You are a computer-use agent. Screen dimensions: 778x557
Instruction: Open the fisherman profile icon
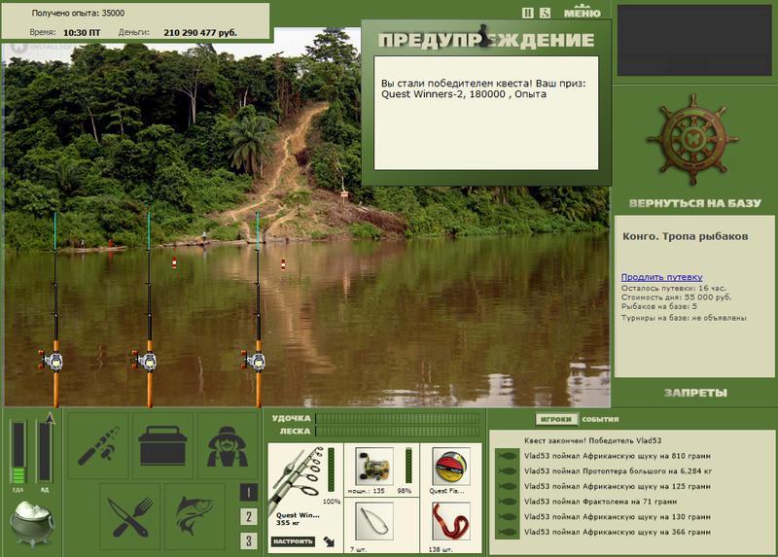228,445
